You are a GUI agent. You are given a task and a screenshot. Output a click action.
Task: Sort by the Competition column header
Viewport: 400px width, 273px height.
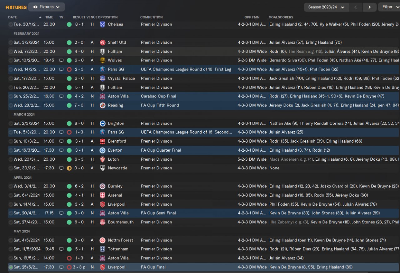point(152,17)
